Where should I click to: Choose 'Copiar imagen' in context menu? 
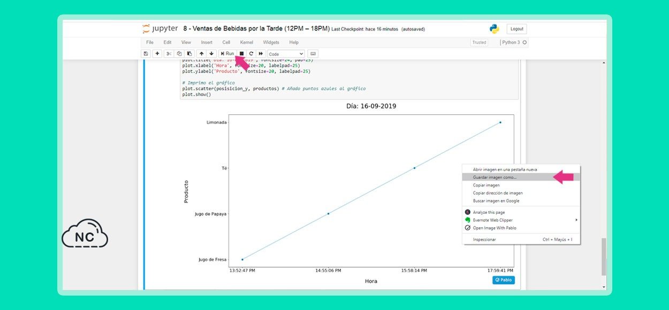point(486,185)
